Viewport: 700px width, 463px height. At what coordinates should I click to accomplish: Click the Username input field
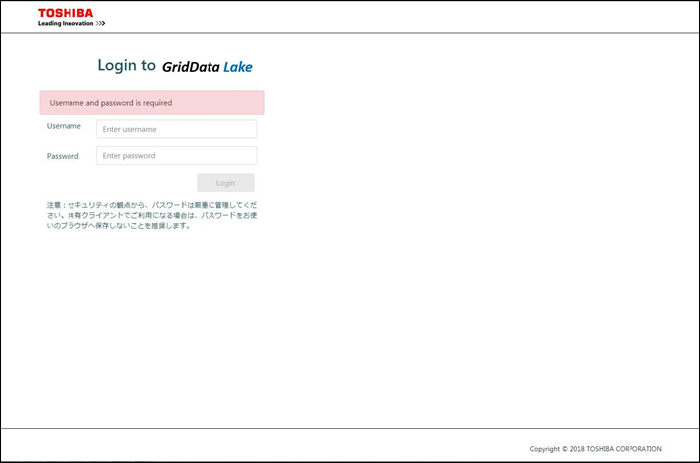[177, 129]
